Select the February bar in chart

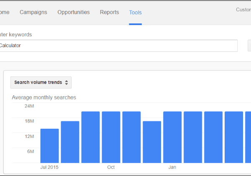[193, 137]
